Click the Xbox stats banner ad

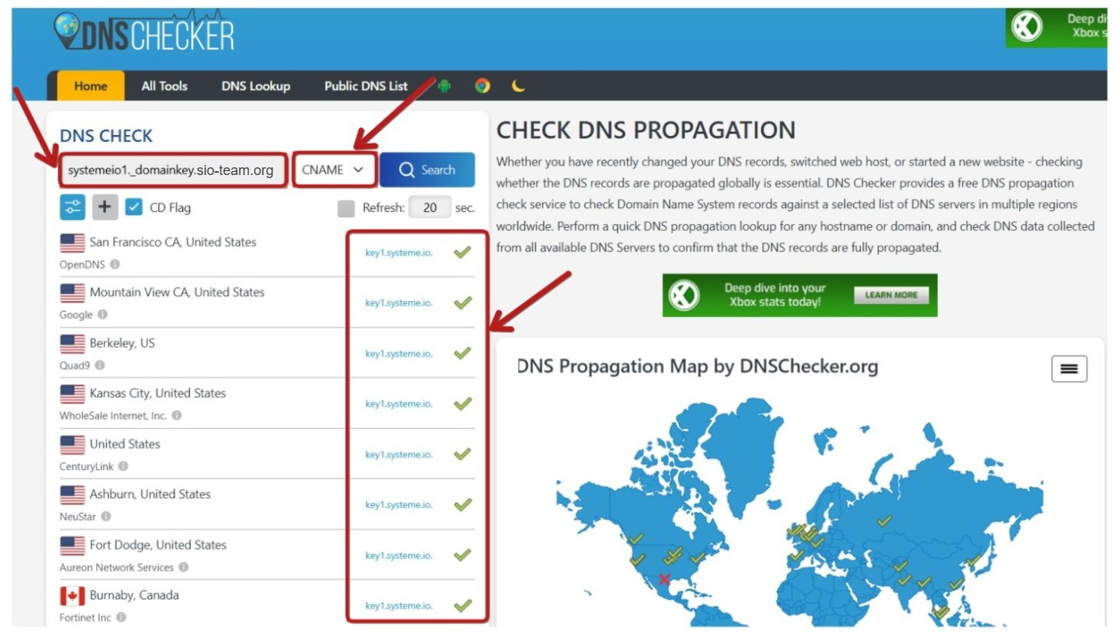[x=800, y=295]
